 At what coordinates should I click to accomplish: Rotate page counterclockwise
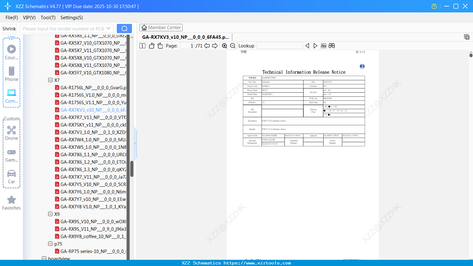[x=152, y=46]
